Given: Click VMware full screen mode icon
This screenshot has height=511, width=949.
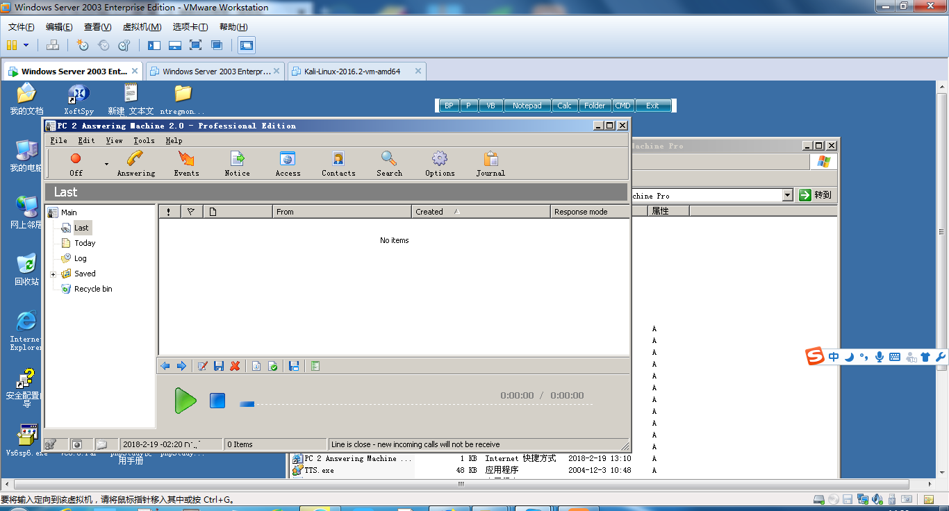Looking at the screenshot, I should click(196, 45).
